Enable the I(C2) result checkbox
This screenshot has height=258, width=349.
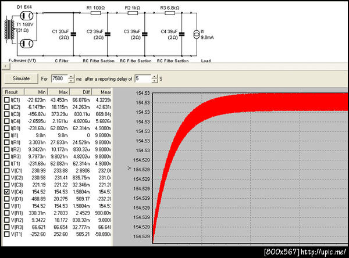coord(7,107)
